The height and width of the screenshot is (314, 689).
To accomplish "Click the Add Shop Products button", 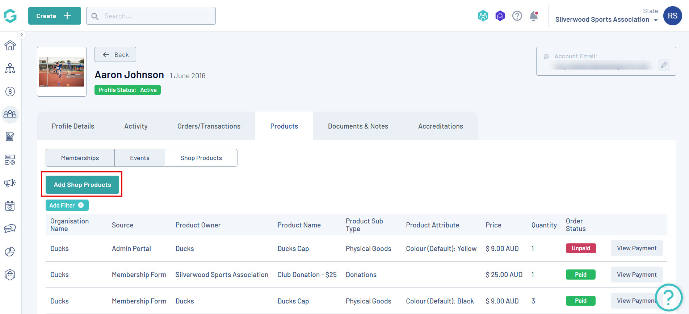I will click(82, 185).
